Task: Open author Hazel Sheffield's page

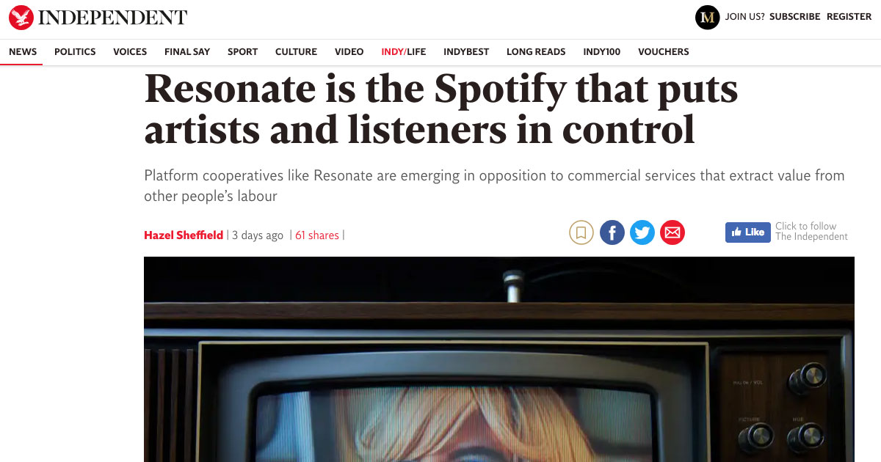Action: tap(184, 235)
